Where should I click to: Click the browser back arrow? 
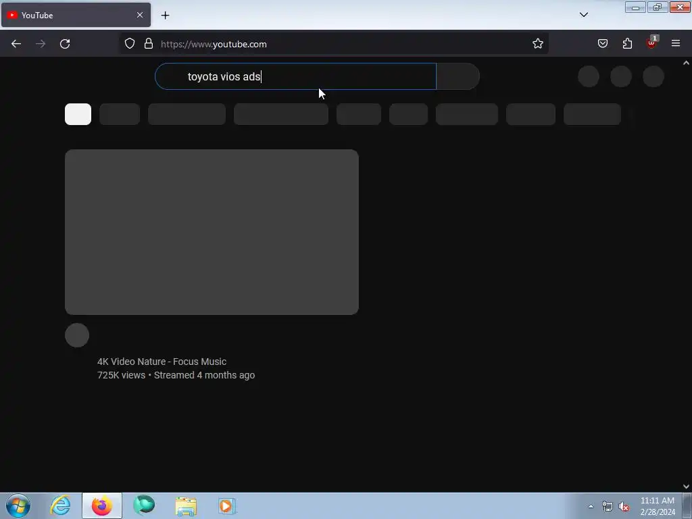(16, 44)
